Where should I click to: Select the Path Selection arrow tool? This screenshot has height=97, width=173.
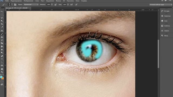(x=2, y=63)
